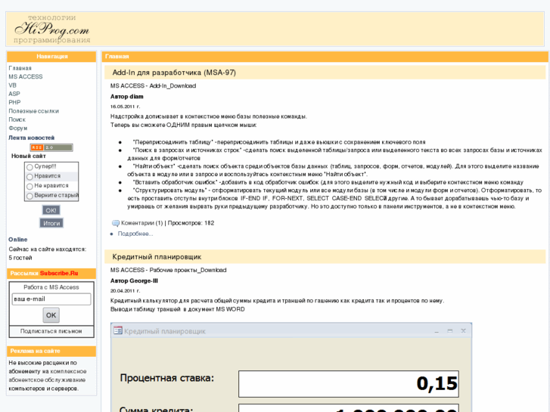Click OK to subscribe to mailing list
The height and width of the screenshot is (412, 550).
(51, 315)
